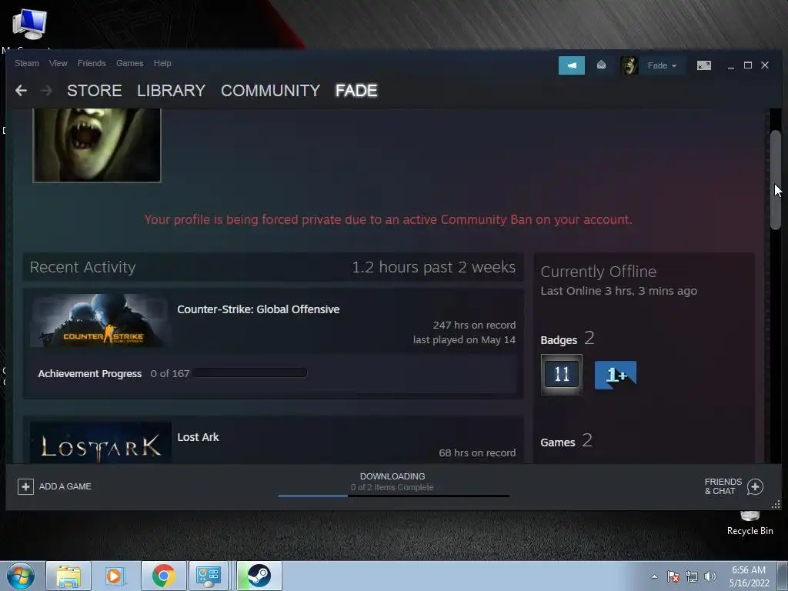788x591 pixels.
Task: Go to the COMMUNITY tab
Action: [270, 91]
